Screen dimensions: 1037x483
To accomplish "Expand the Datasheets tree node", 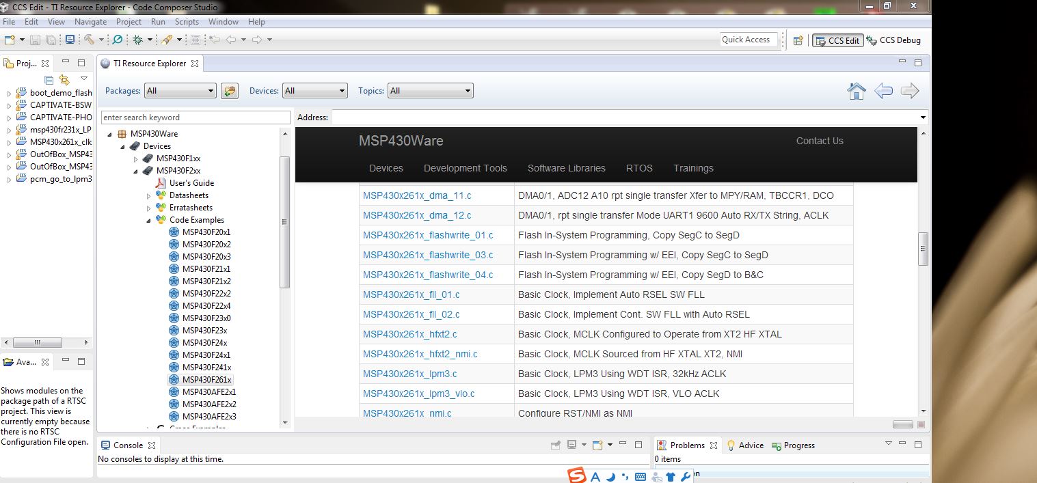I will (x=148, y=195).
